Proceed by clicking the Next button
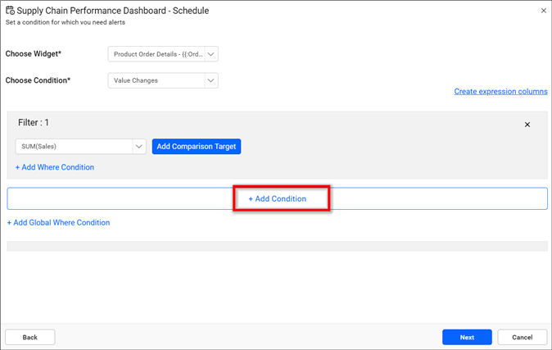Image resolution: width=552 pixels, height=350 pixels. pyautogui.click(x=467, y=337)
